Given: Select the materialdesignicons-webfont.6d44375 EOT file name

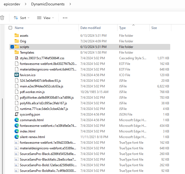Looking at the screenshot, I should point(48,69).
